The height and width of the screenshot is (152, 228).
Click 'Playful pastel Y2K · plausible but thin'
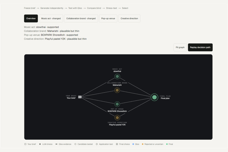(66, 39)
